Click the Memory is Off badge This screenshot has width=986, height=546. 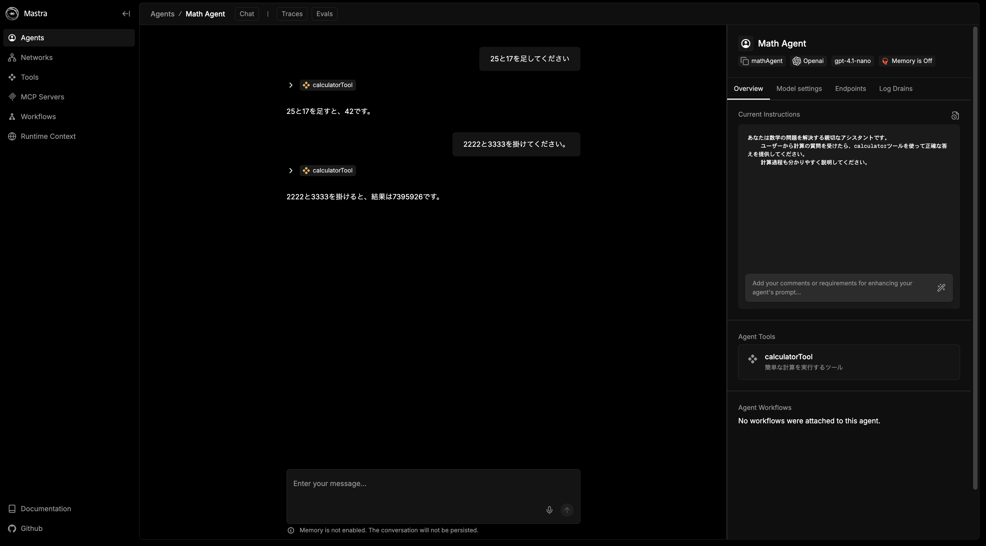click(x=907, y=61)
